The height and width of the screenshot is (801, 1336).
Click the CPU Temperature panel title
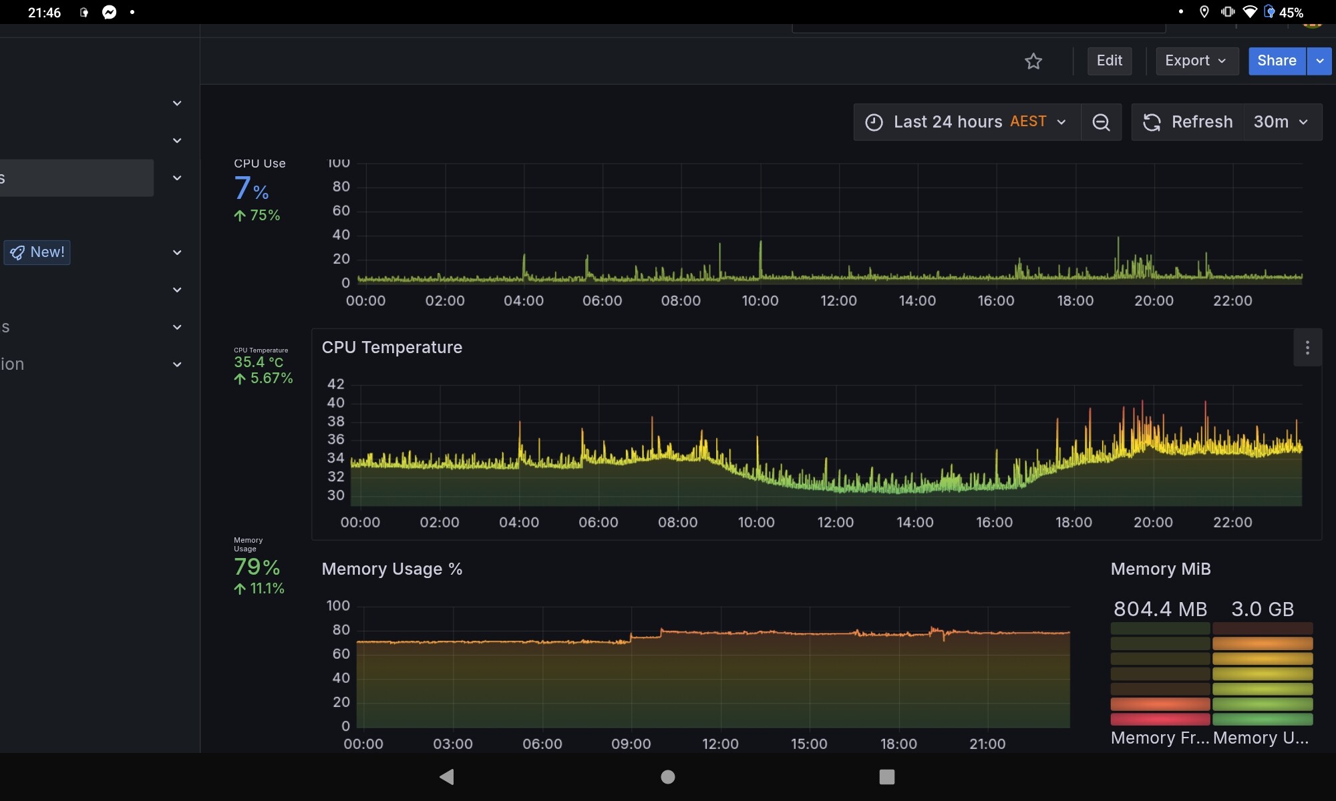tap(392, 347)
